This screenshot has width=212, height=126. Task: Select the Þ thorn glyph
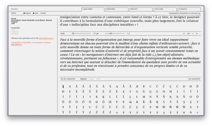[x=124, y=102]
